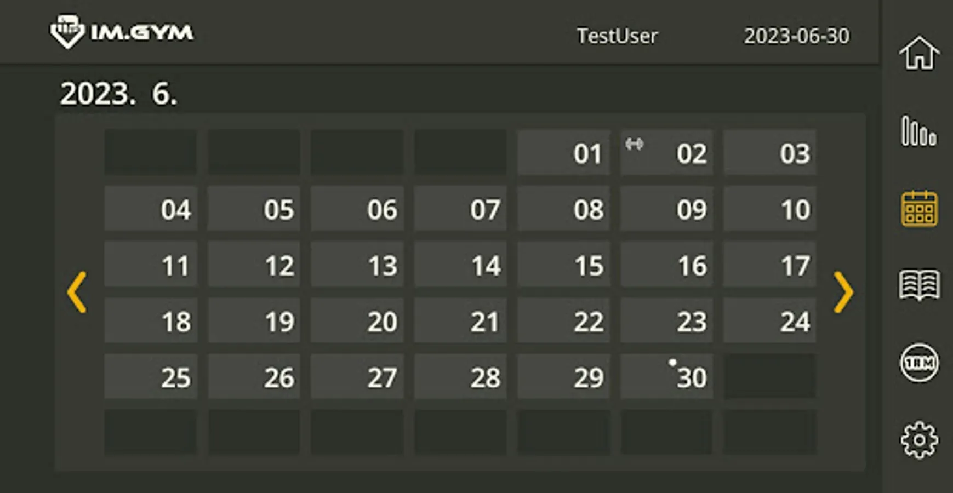Image resolution: width=953 pixels, height=493 pixels.
Task: Click the 2023-06-30 date in header
Action: coord(796,36)
